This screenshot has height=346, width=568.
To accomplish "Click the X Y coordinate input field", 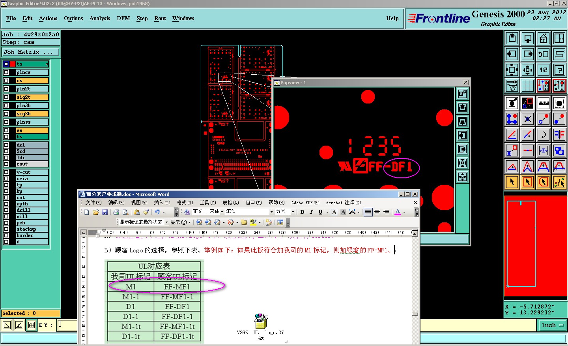I will pos(67,325).
